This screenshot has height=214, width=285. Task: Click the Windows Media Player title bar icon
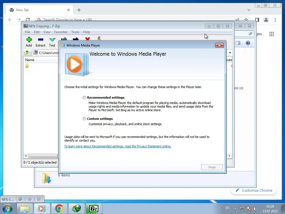tap(63, 45)
